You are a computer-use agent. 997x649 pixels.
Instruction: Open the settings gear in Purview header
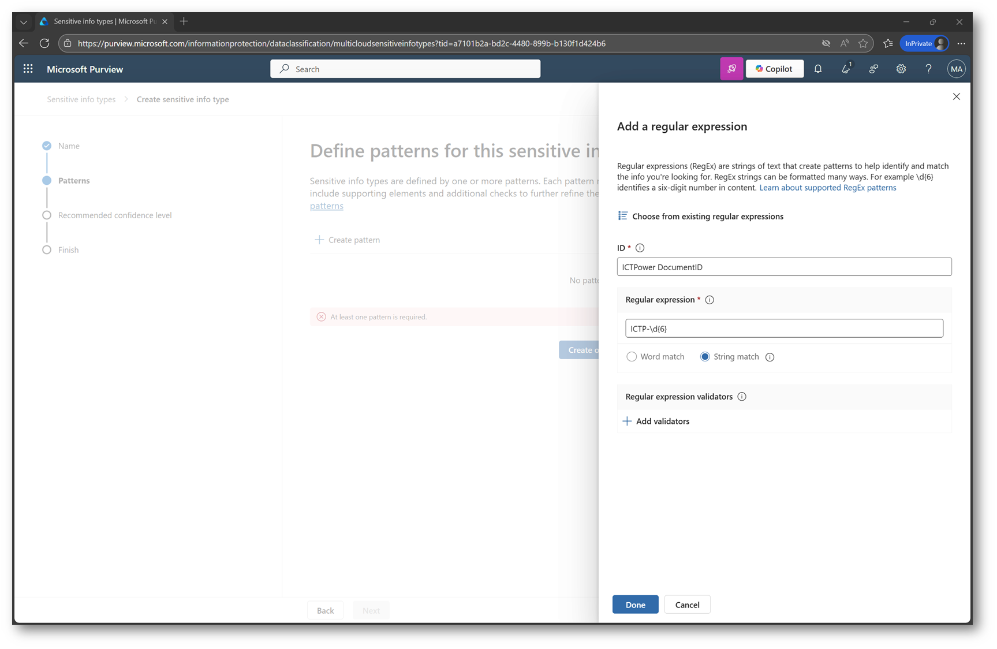901,69
